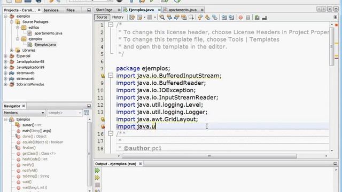
Task: Collapse license comment fold on line 1
Action: (x=111, y=25)
